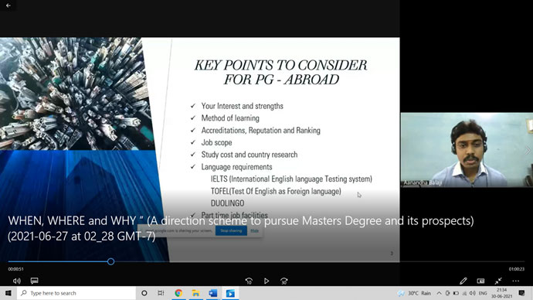The image size is (533, 300).
Task: Click the Type here to search box
Action: pos(76,293)
